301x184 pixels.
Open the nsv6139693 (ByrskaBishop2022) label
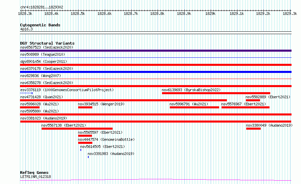(191, 90)
